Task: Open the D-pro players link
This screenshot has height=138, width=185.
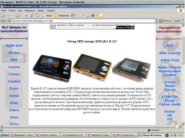Action: [14, 89]
